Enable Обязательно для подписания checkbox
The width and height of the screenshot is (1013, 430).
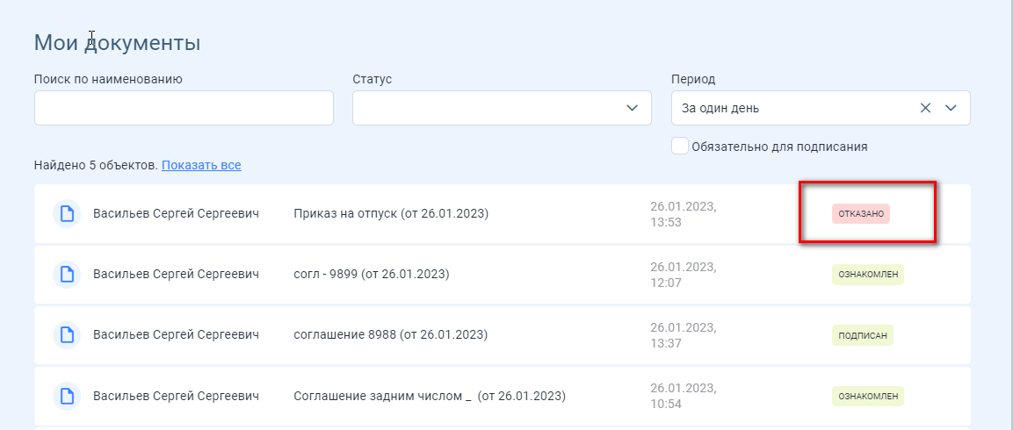(680, 146)
